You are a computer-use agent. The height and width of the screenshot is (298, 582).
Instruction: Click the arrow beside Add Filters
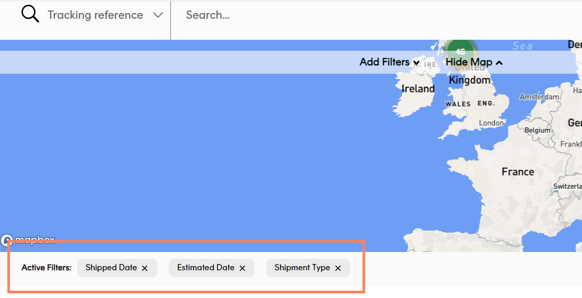tap(416, 63)
